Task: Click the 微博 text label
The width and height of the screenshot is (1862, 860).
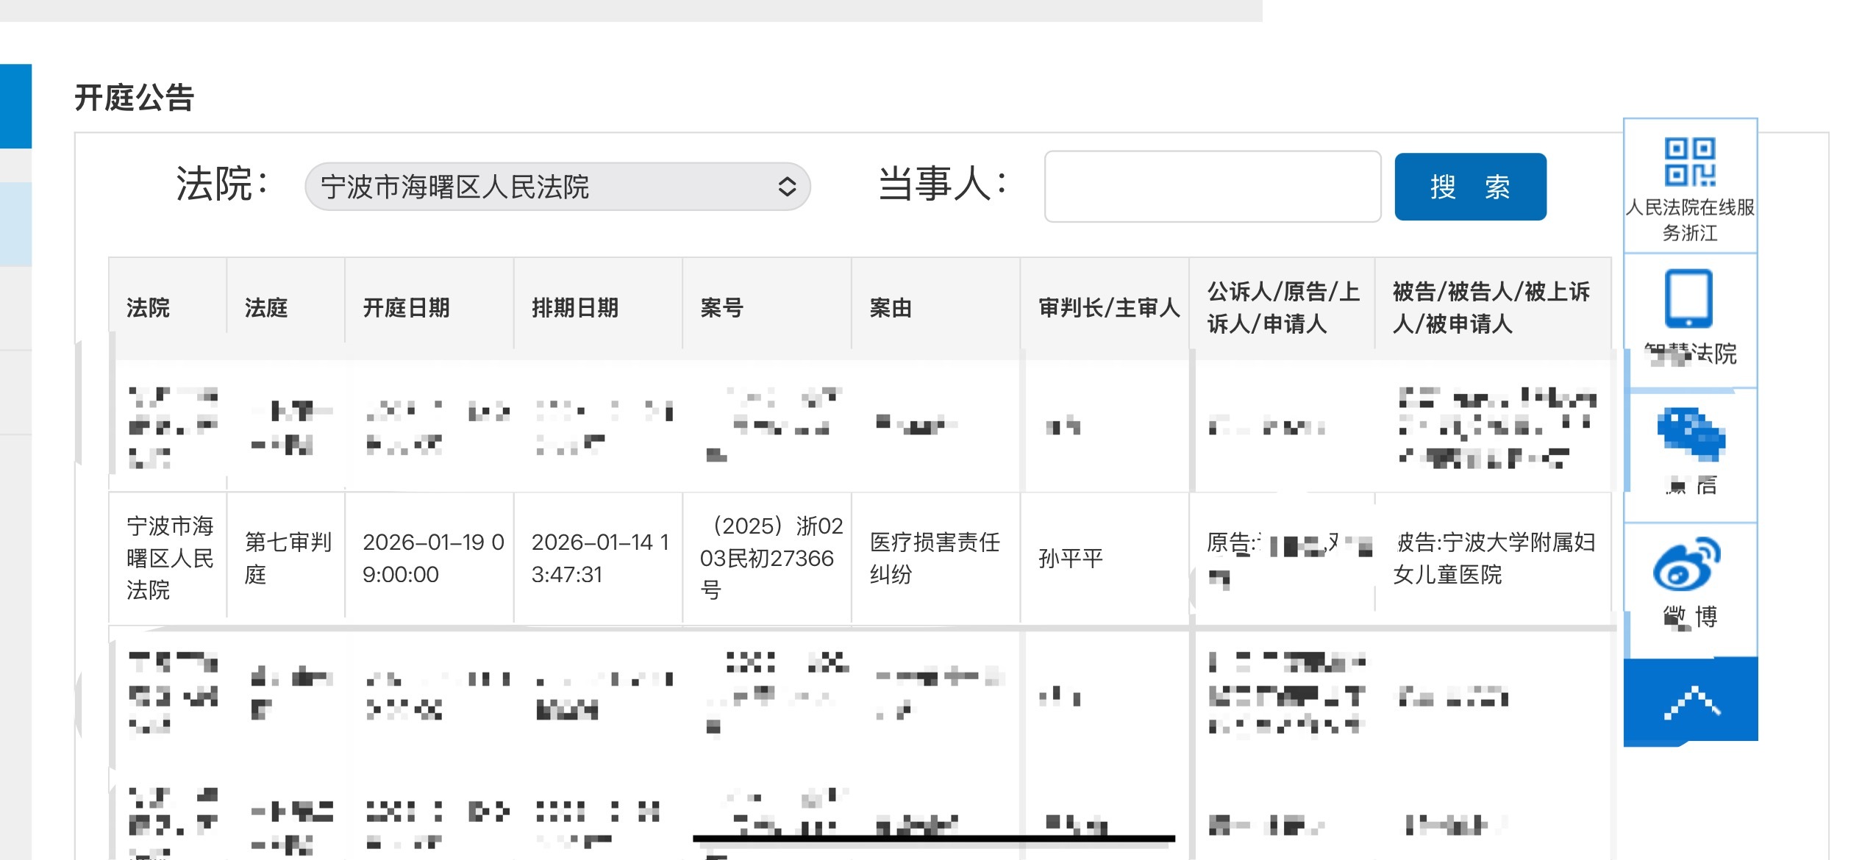Action: click(1690, 617)
